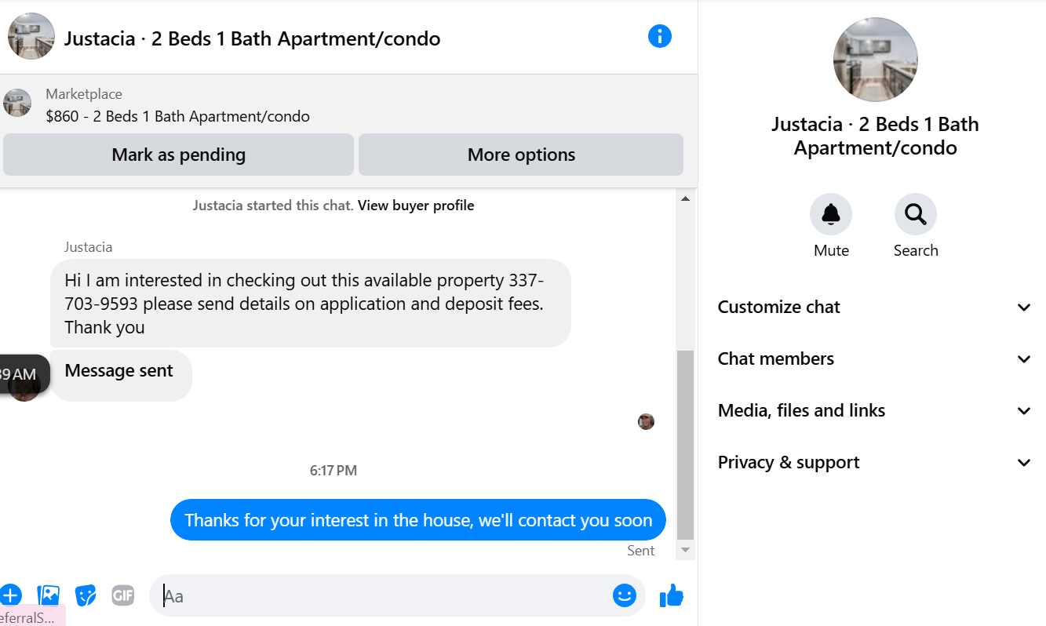
Task: Open View buyer profile link
Action: click(x=416, y=206)
